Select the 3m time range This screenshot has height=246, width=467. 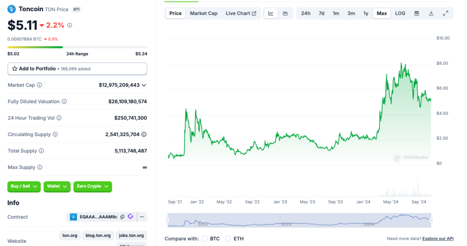pos(351,13)
